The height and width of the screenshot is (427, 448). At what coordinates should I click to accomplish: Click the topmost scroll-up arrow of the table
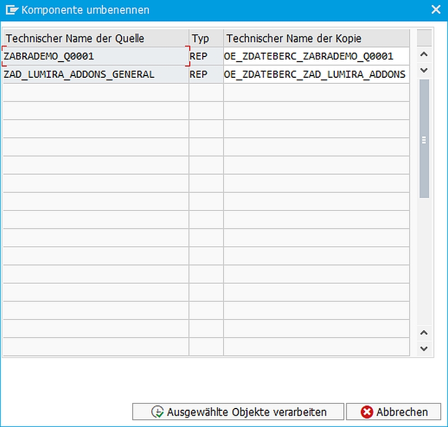coord(424,54)
